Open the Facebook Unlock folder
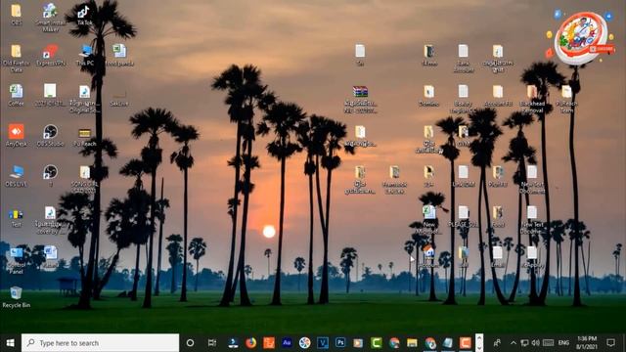This screenshot has height=352, width=626. point(394,180)
